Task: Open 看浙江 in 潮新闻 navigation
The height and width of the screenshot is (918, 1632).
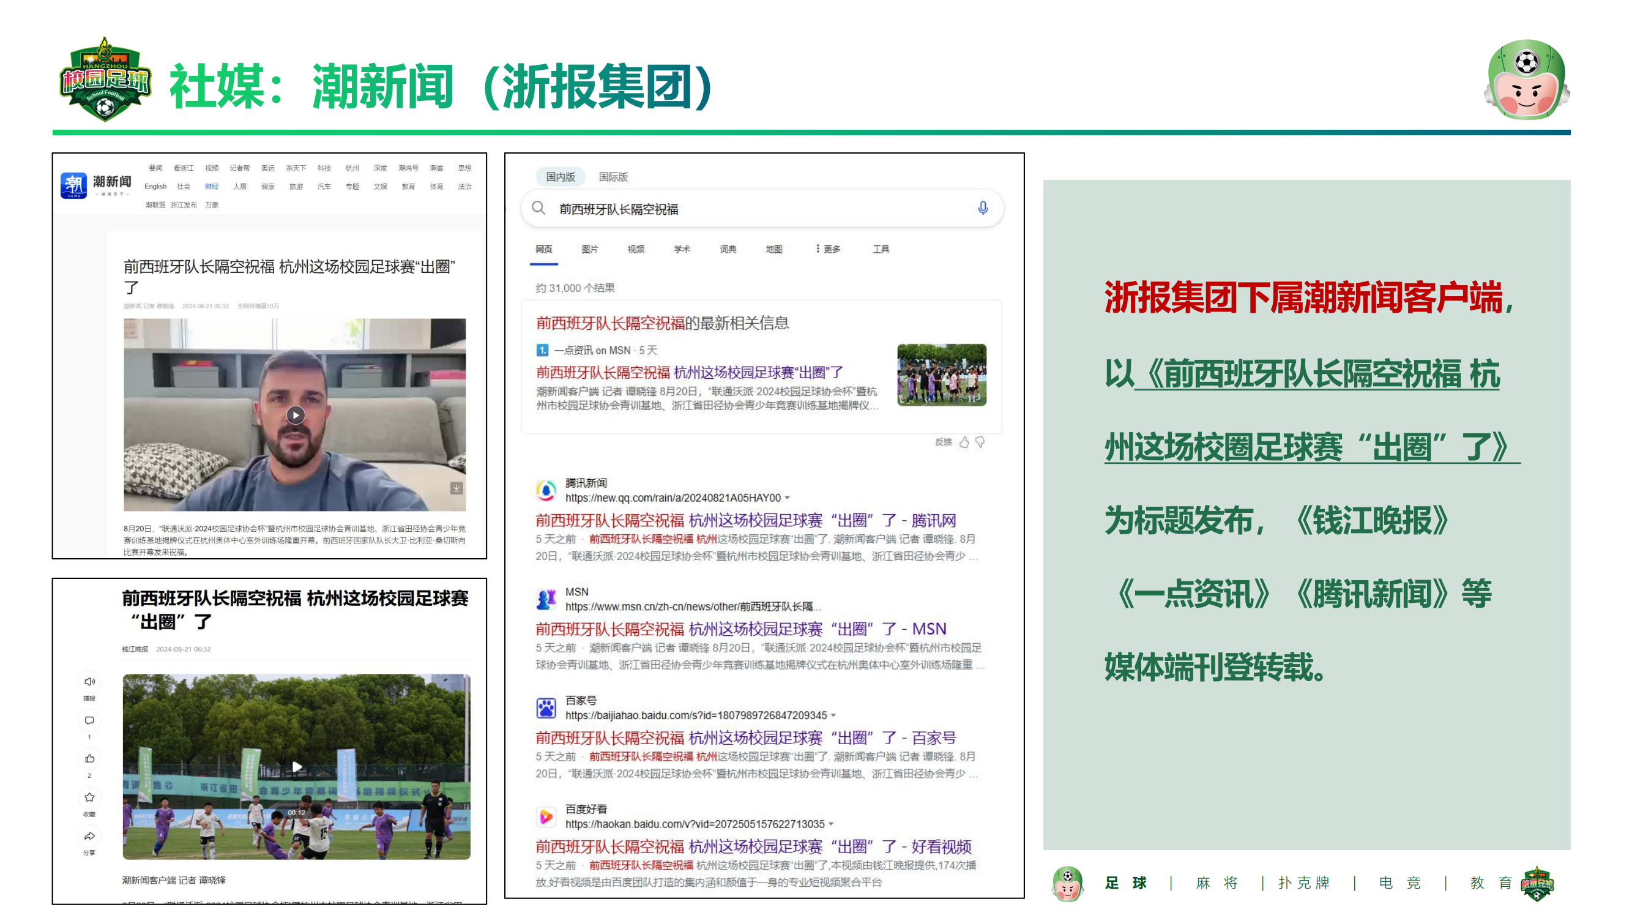Action: click(184, 168)
